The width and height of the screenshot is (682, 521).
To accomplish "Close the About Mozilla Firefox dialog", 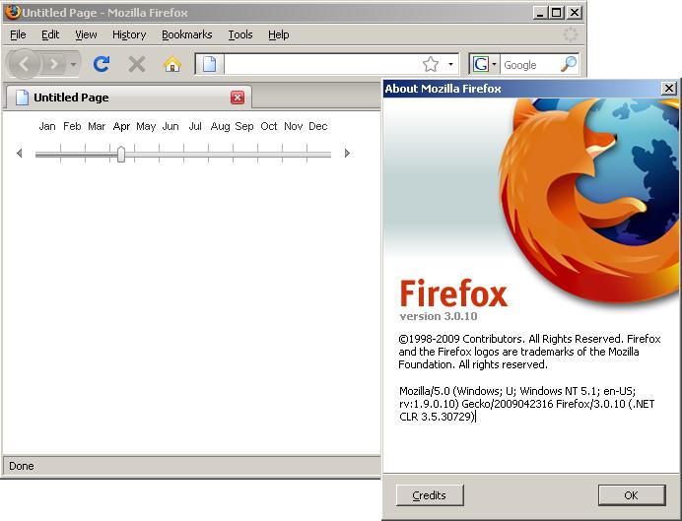I will [669, 89].
